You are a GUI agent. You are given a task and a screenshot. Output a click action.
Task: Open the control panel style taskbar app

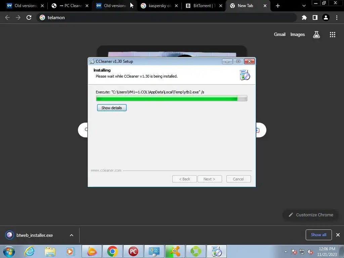[x=154, y=251]
